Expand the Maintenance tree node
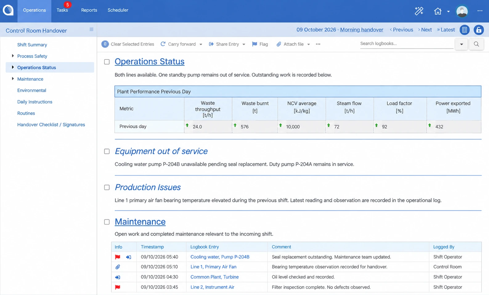Image resolution: width=489 pixels, height=295 pixels. coord(13,79)
